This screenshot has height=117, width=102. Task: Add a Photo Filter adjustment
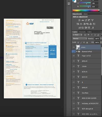(x=87, y=24)
